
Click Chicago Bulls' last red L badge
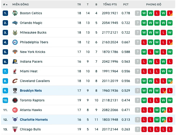click(x=170, y=129)
